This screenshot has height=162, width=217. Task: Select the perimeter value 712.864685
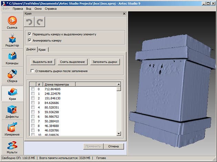pyautogui.click(x=52, y=89)
